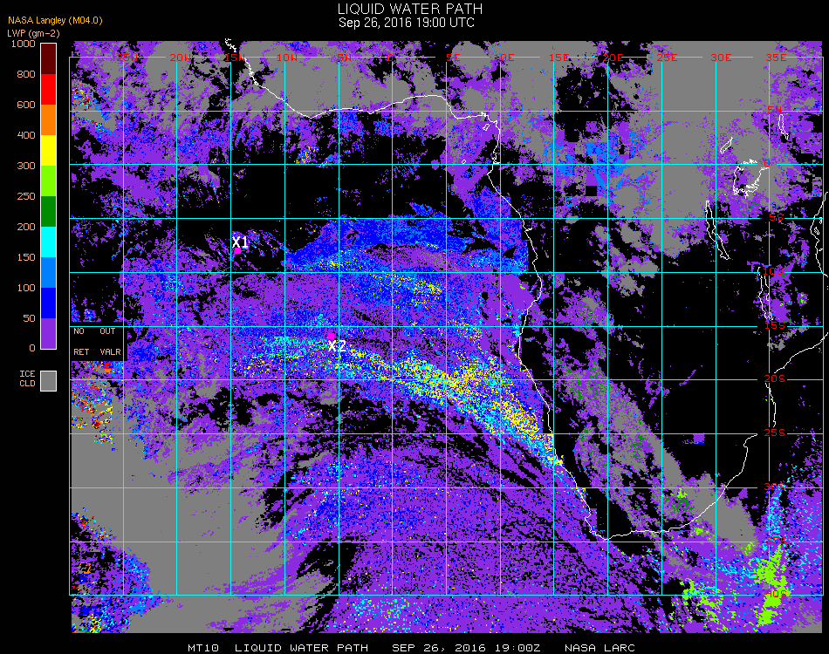Viewport: 829px width, 654px height.
Task: Click the "15E" longitude label
Action: click(558, 58)
